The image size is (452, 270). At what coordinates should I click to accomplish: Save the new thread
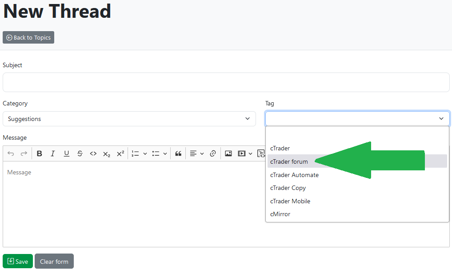coord(18,262)
